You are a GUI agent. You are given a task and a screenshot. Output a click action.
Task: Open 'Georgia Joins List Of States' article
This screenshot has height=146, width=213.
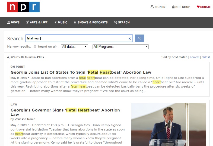(81, 72)
